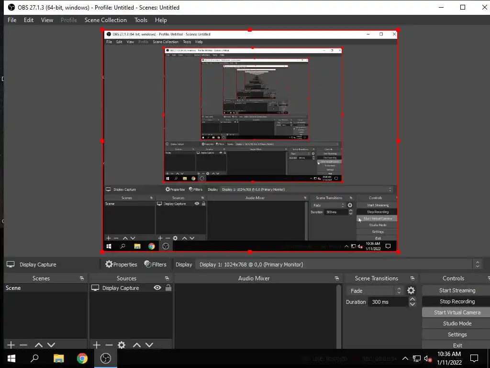Click the preview canvas thumbnail
The image size is (490, 368).
pyautogui.click(x=250, y=141)
